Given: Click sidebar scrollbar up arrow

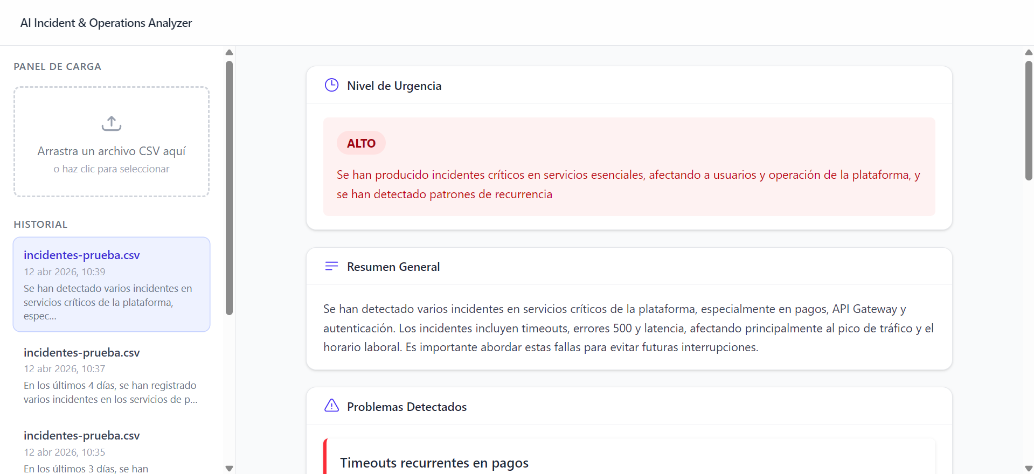Looking at the screenshot, I should [229, 52].
